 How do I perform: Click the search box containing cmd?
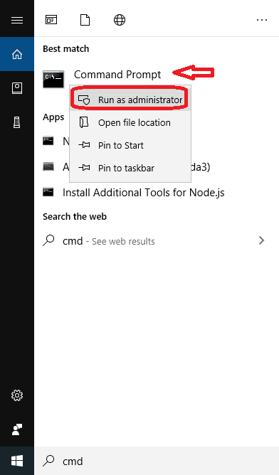click(157, 461)
